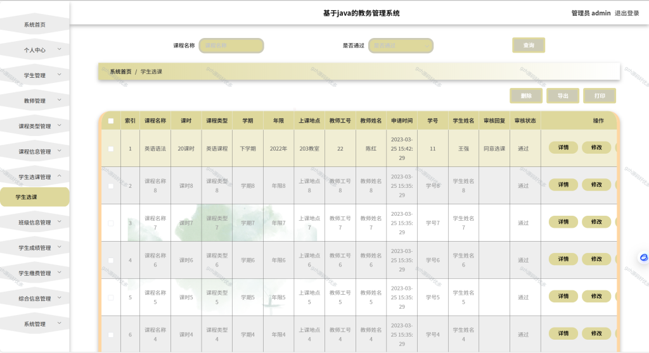This screenshot has width=649, height=353.
Task: Check the row for 英语语法
Action: tap(111, 149)
